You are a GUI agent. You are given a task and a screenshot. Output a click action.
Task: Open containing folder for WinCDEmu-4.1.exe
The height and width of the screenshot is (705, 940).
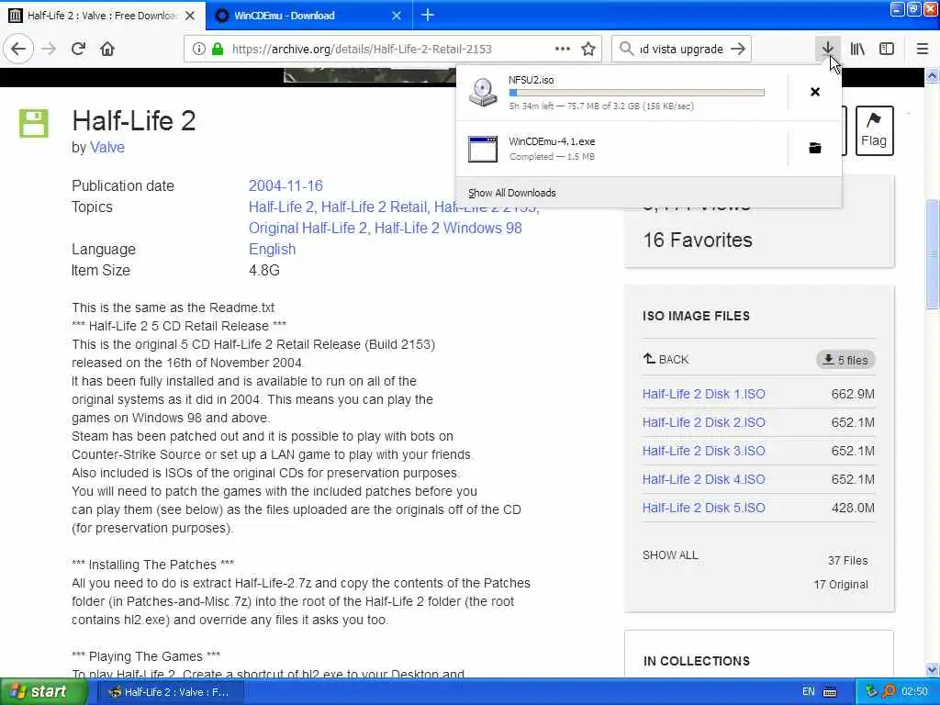[815, 148]
